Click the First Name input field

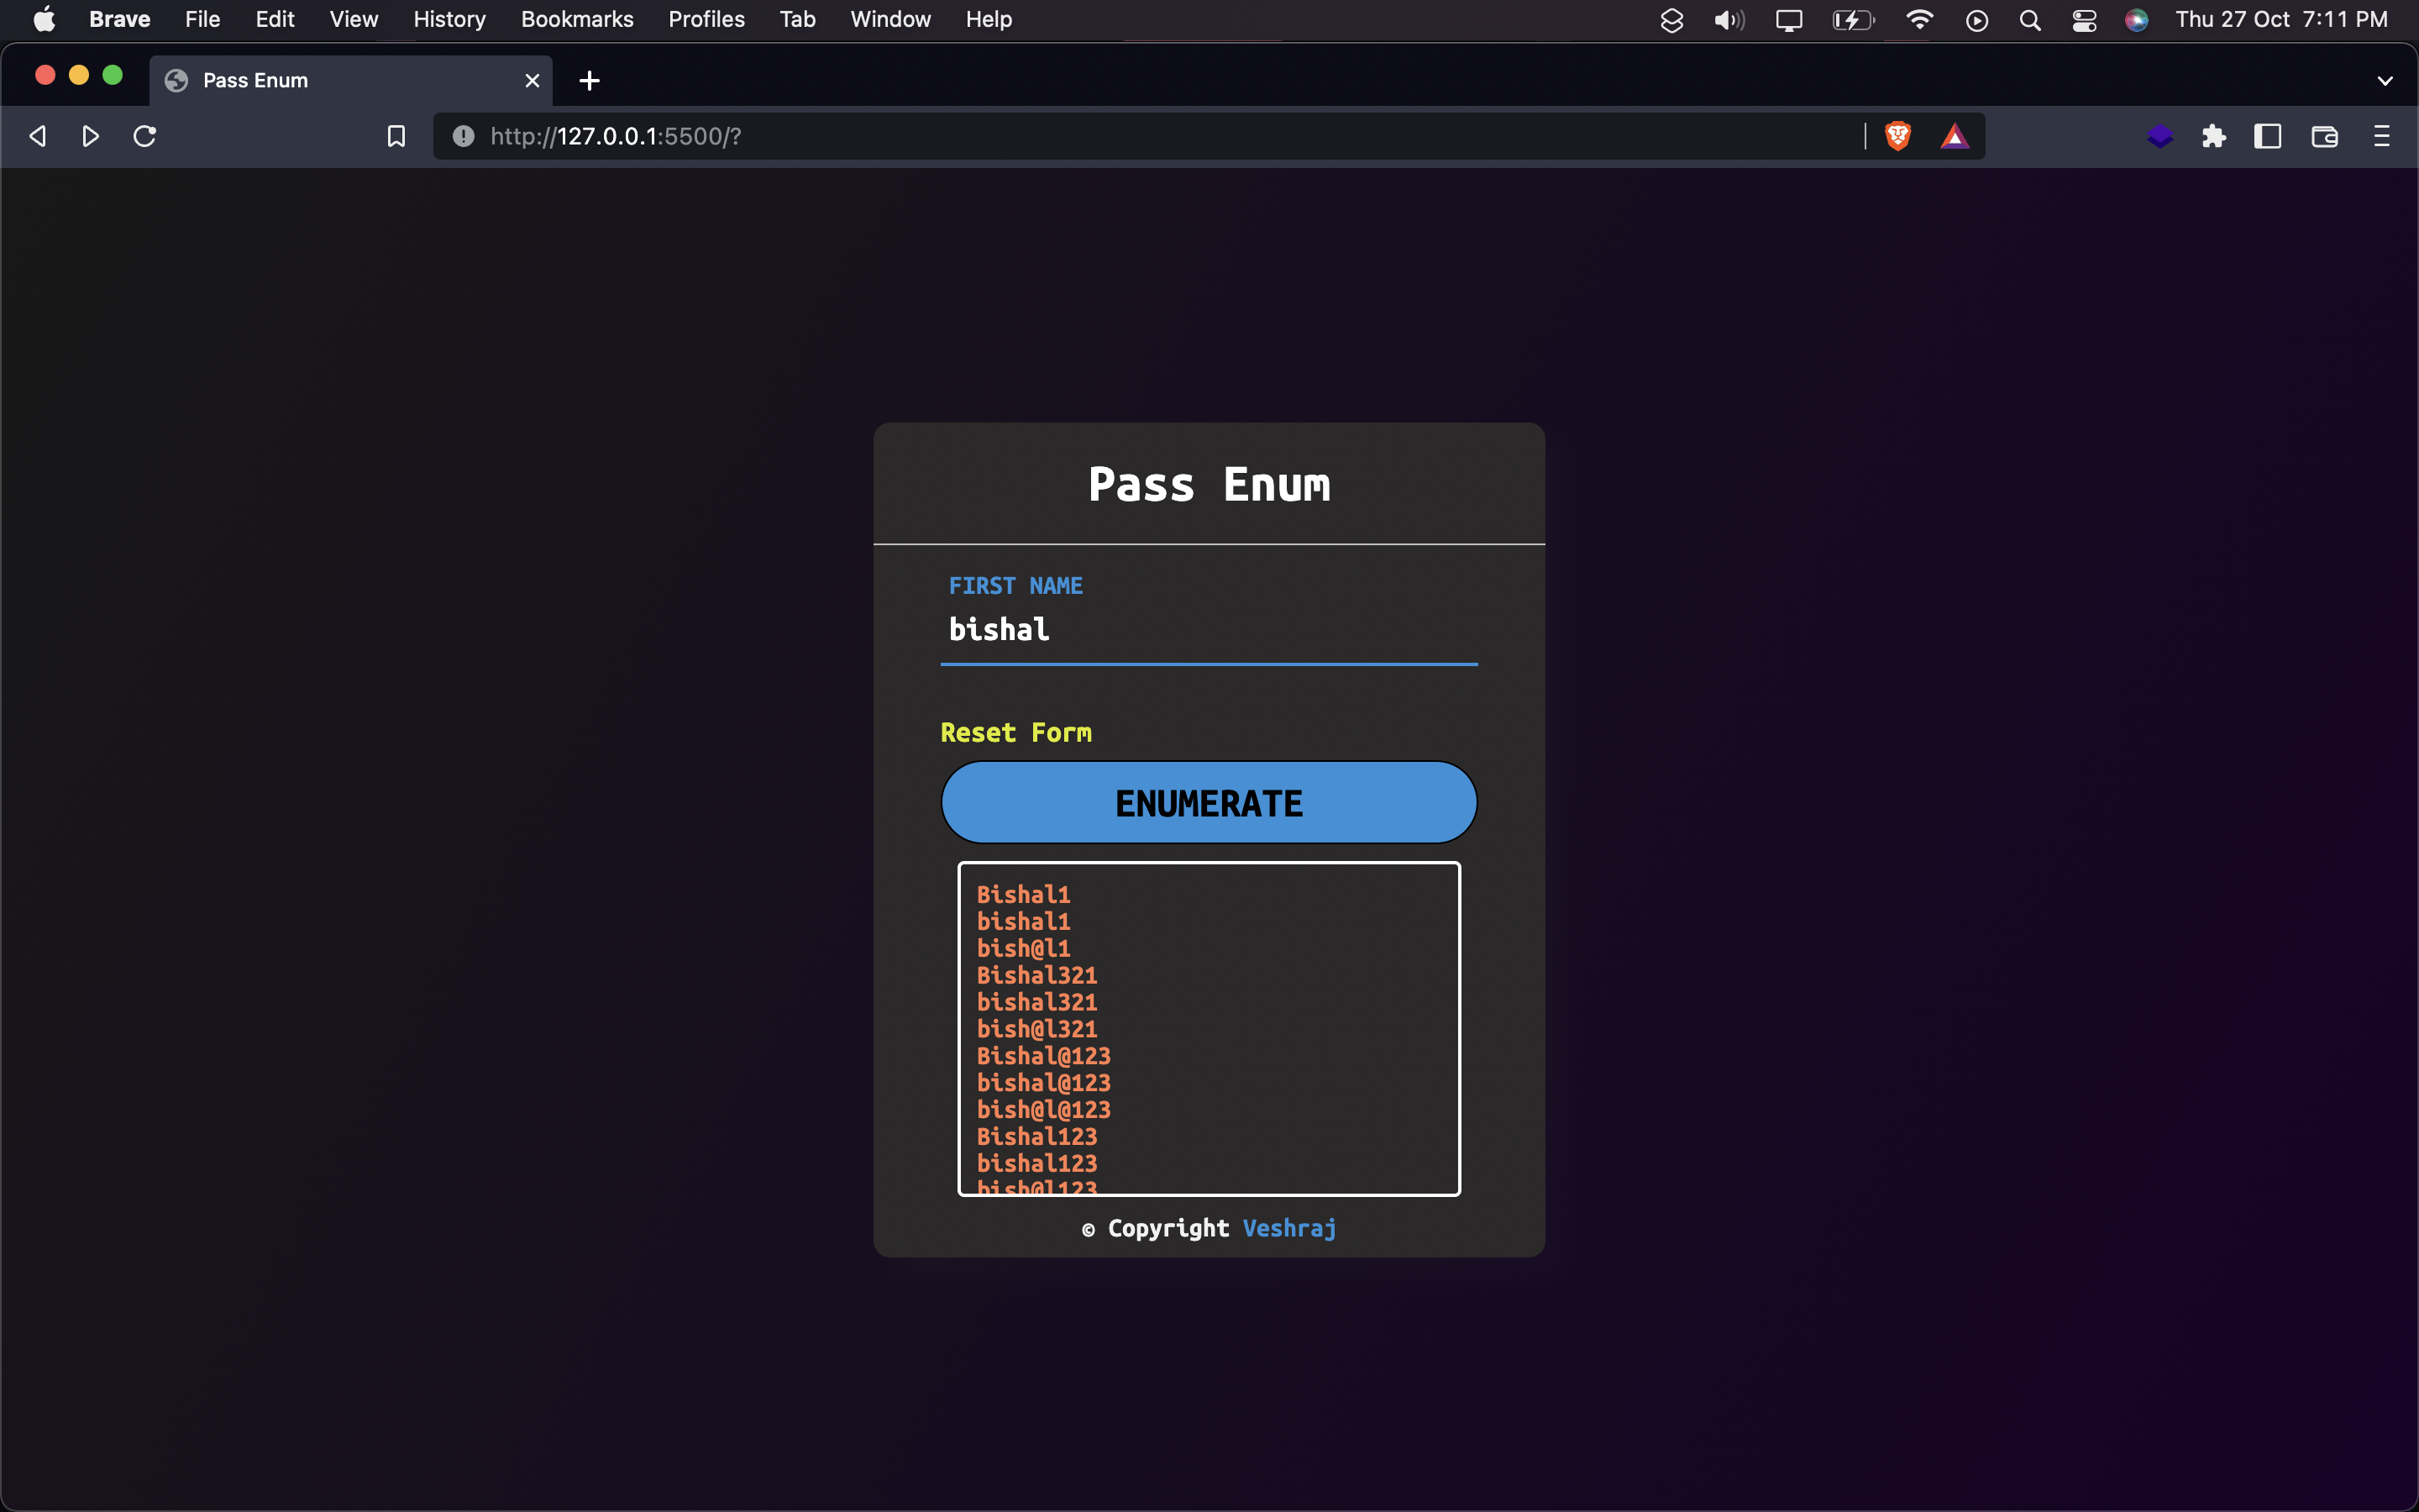click(x=1208, y=630)
